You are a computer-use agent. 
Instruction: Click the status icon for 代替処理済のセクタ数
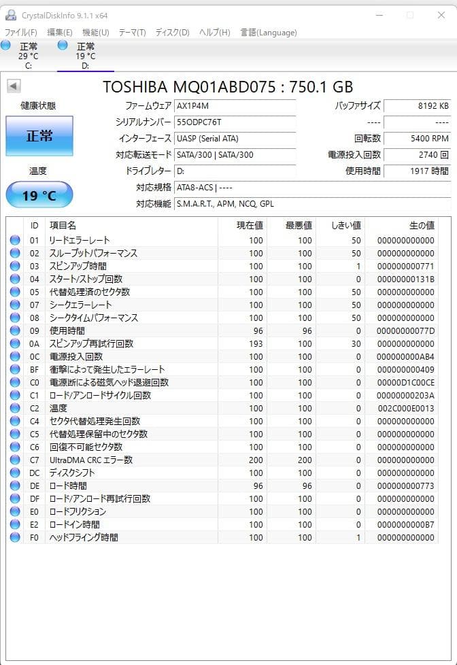pyautogui.click(x=15, y=292)
